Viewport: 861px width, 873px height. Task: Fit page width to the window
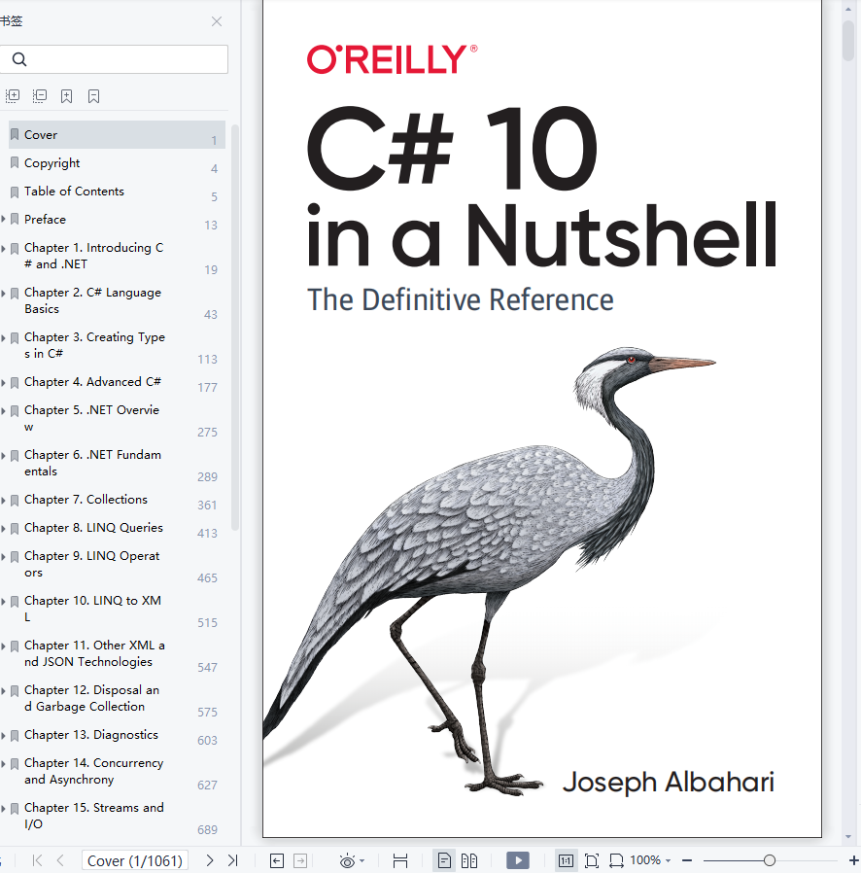(x=617, y=860)
